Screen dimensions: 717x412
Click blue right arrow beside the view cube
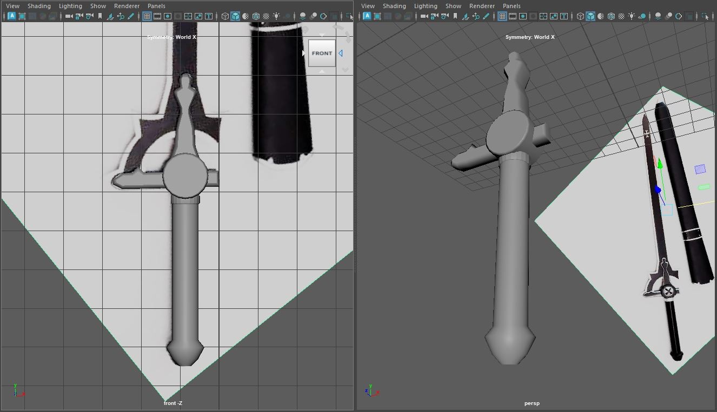coord(340,53)
